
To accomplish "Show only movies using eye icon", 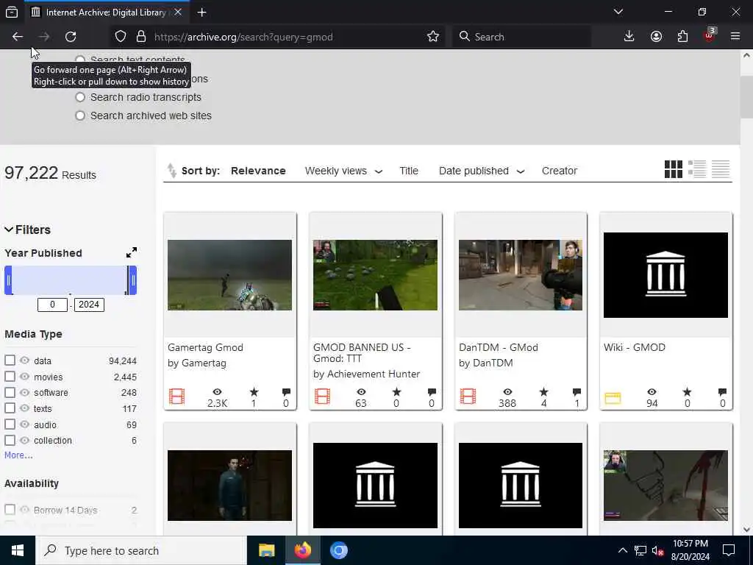I will coord(24,376).
